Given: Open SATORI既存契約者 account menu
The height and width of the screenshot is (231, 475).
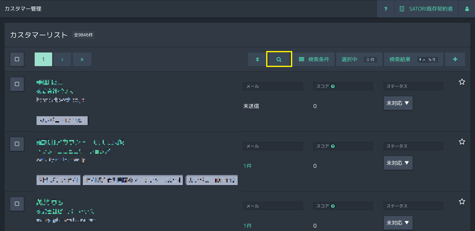Looking at the screenshot, I should pos(426,9).
